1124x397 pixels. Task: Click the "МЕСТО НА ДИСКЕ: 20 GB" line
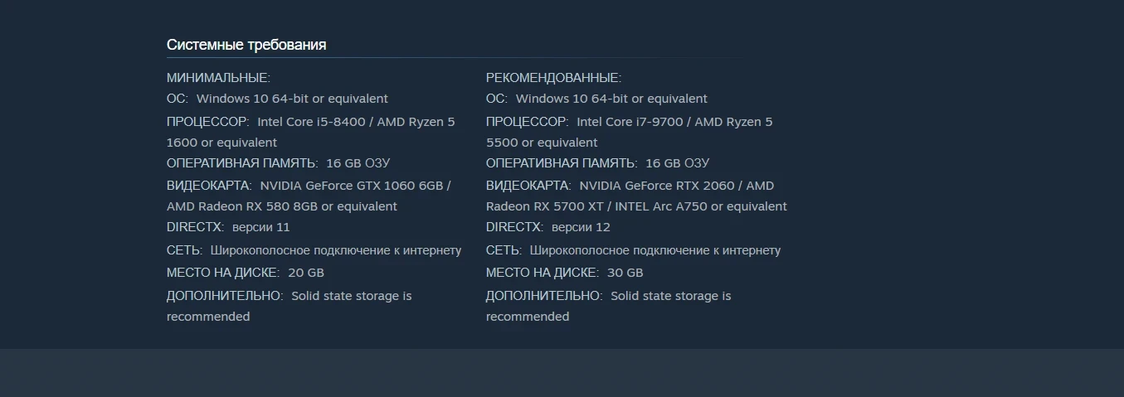pos(245,273)
